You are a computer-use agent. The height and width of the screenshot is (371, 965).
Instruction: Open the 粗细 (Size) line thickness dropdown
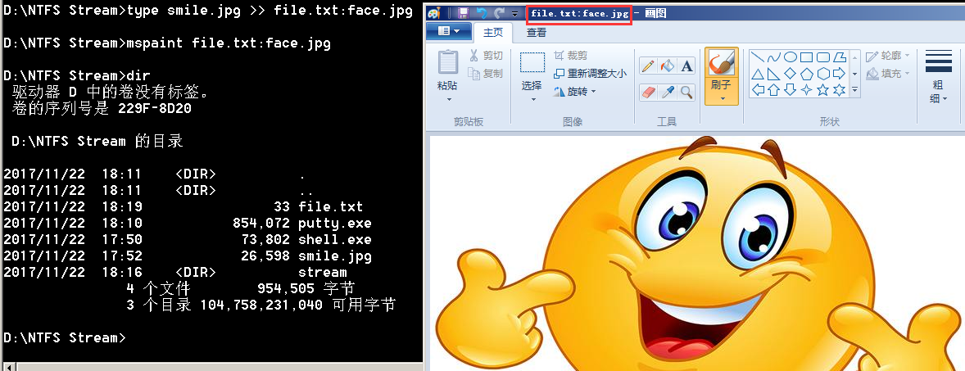[939, 77]
